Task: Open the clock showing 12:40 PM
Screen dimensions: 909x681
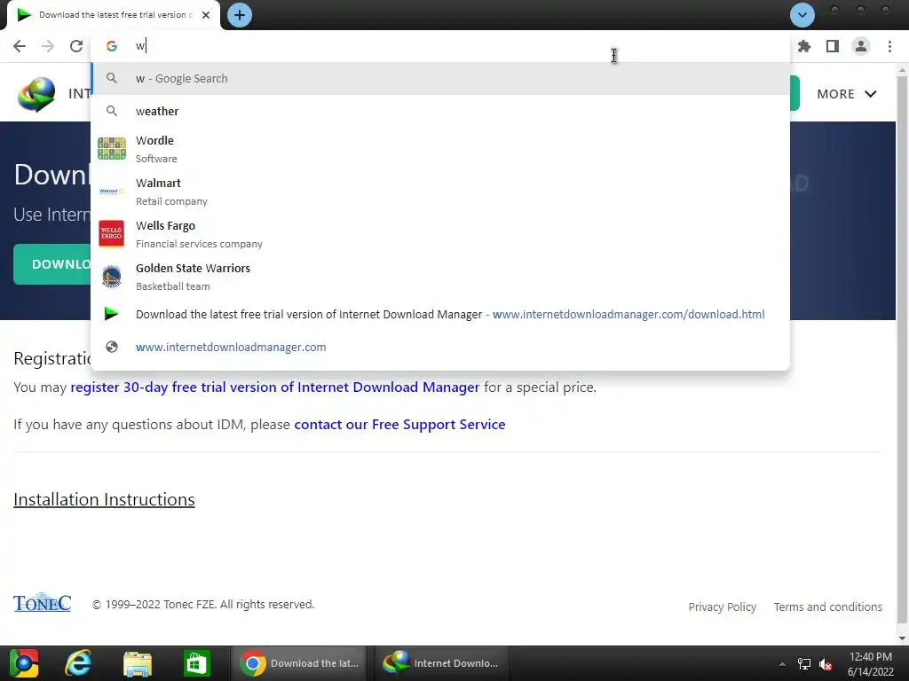Action: 870,664
